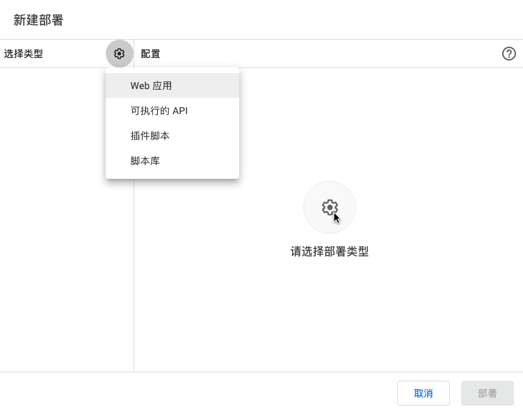Click the 新建部署 dialog title

tap(39, 20)
